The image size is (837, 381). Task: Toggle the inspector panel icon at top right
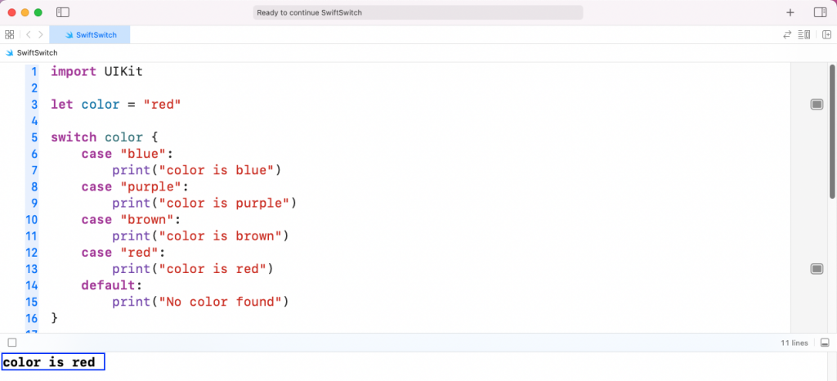(820, 12)
